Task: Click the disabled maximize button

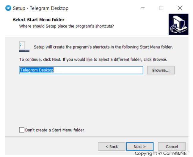Action: [161, 8]
